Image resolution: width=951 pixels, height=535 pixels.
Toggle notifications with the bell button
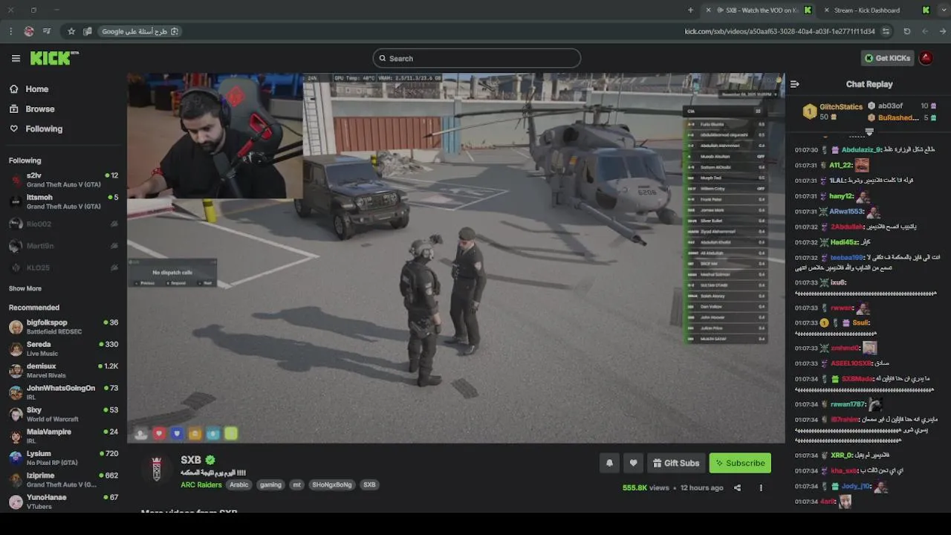pyautogui.click(x=609, y=463)
